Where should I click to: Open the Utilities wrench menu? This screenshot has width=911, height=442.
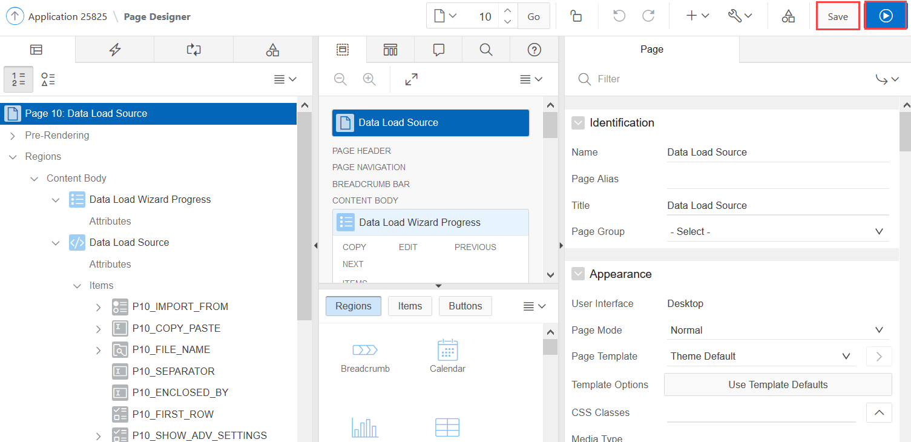coord(740,16)
